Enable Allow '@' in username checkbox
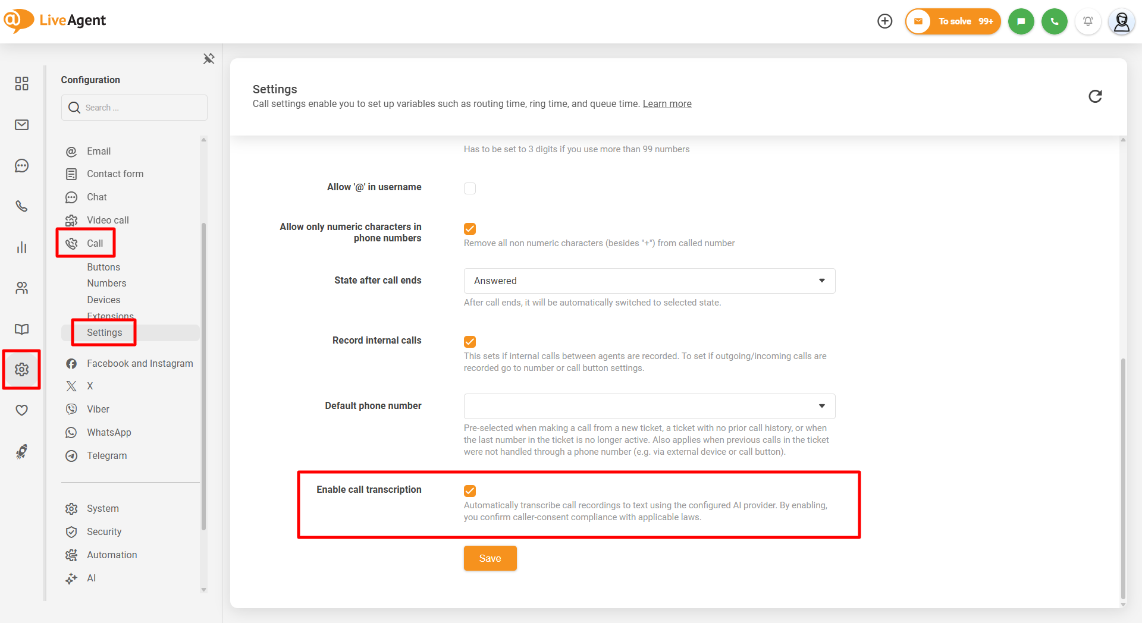 [470, 188]
